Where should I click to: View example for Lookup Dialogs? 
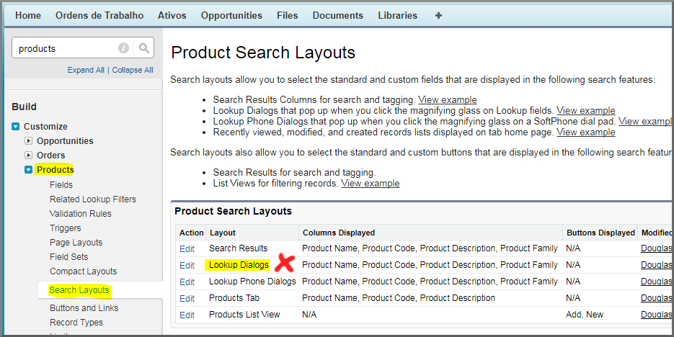pyautogui.click(x=585, y=111)
